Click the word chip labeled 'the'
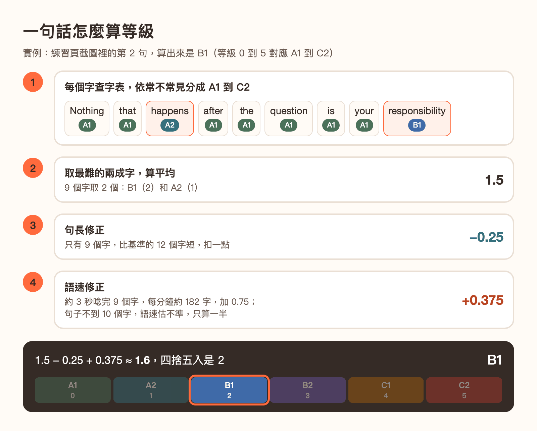The height and width of the screenshot is (431, 537). 246,118
